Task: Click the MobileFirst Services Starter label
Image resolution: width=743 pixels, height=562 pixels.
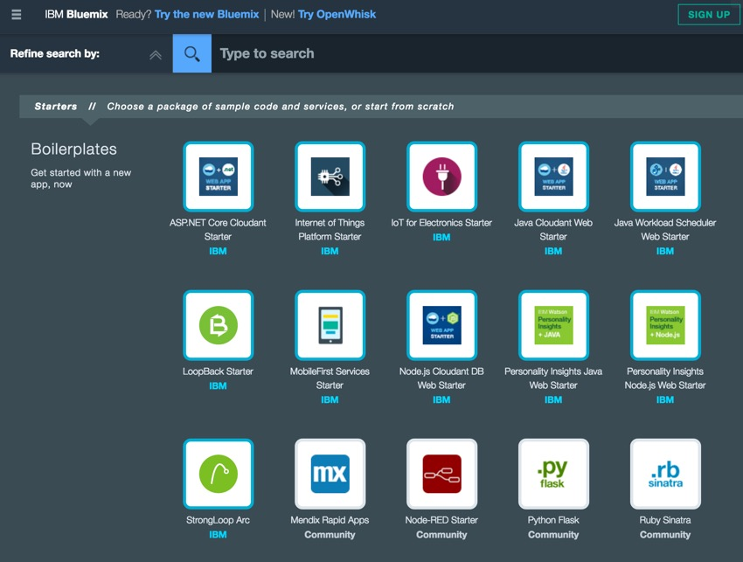Action: [330, 378]
